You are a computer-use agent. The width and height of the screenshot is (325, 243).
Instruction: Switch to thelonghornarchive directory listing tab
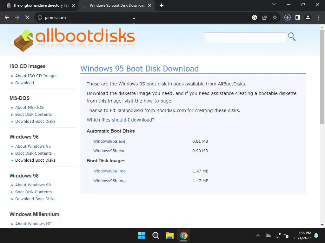pos(41,5)
